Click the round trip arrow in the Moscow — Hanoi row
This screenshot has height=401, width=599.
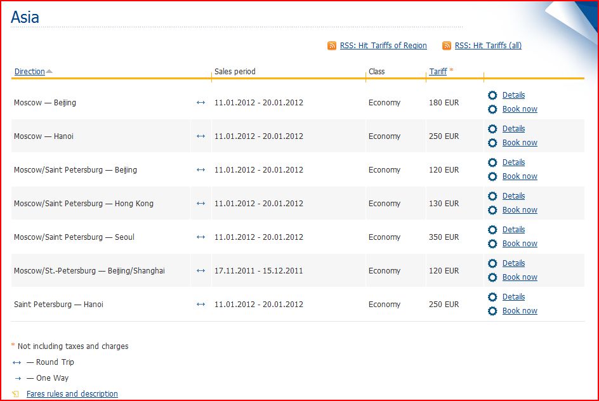[x=201, y=136]
